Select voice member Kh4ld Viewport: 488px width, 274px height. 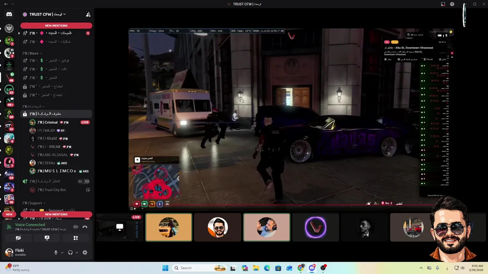tap(59, 139)
